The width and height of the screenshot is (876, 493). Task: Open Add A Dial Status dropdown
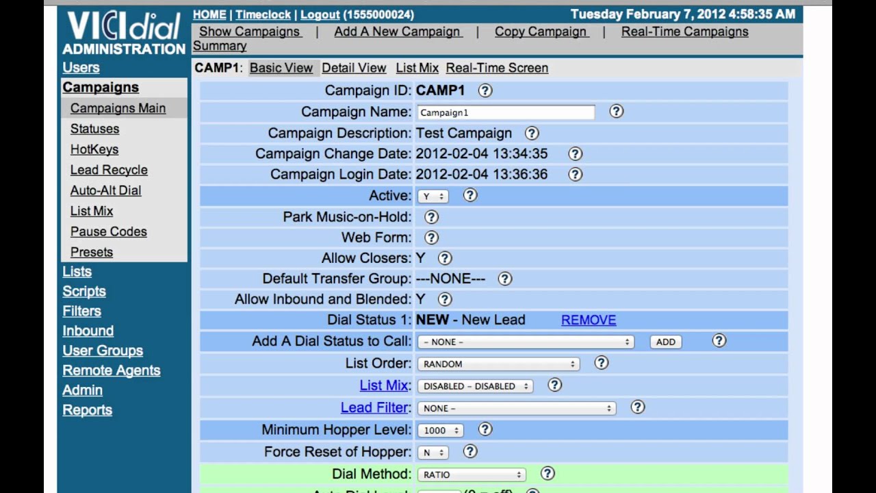[x=526, y=342]
